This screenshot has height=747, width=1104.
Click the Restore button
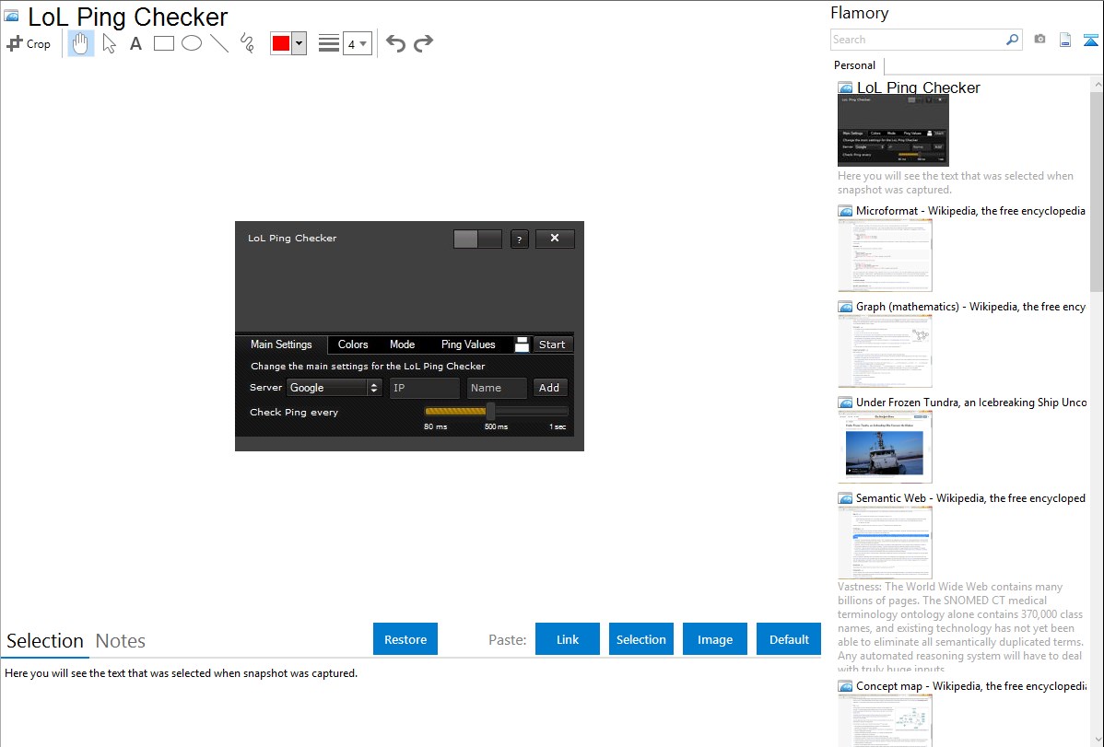[405, 639]
